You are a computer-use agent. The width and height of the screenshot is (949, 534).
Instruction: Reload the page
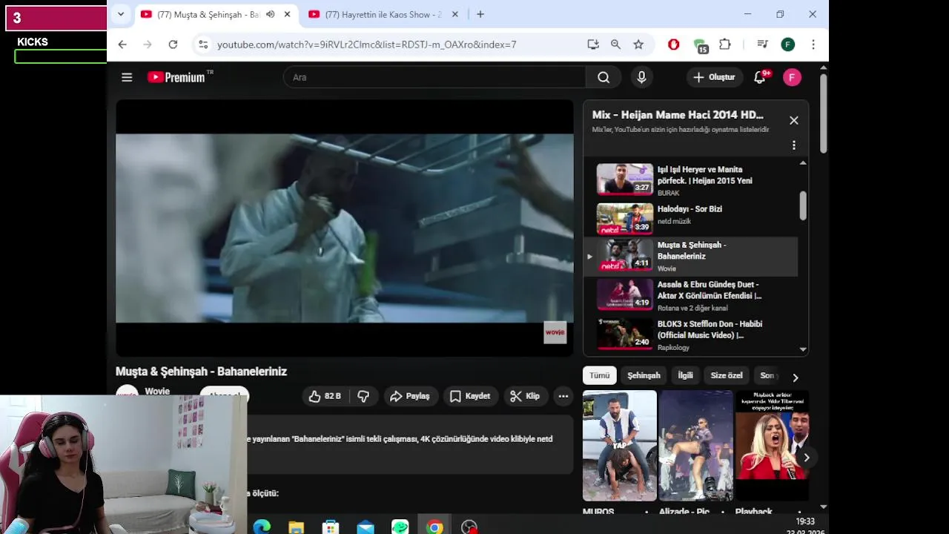click(x=173, y=44)
